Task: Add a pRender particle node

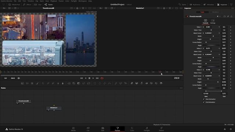Action: [x=126, y=83]
